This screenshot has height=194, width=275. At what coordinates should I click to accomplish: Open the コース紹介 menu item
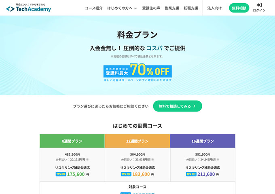tap(94, 8)
